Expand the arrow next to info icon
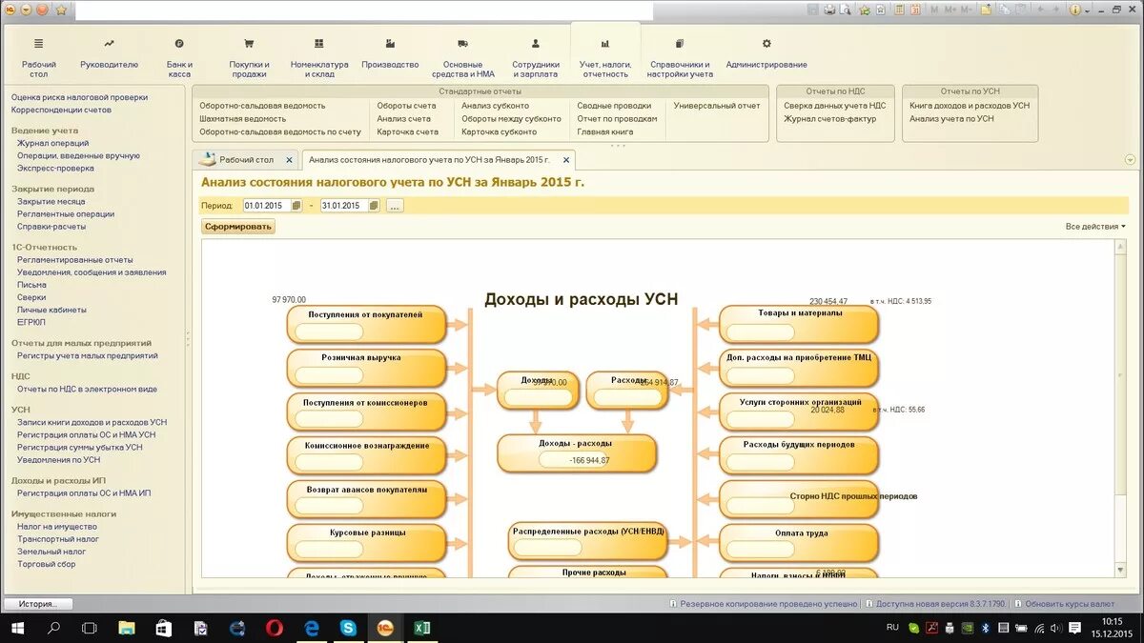Image resolution: width=1144 pixels, height=643 pixels. click(x=1088, y=10)
